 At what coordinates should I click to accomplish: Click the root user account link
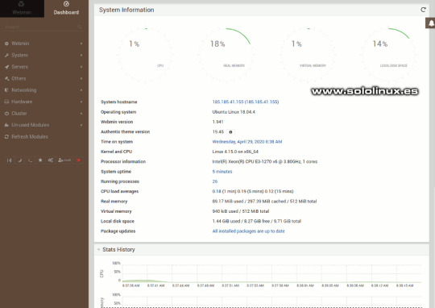64,160
